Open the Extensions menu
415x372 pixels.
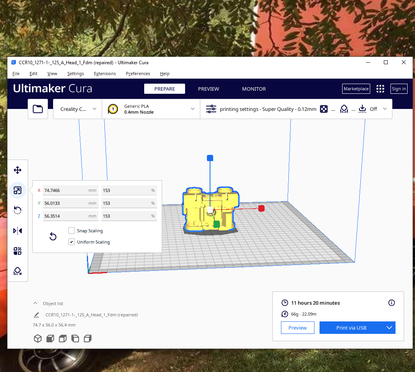[x=105, y=74]
